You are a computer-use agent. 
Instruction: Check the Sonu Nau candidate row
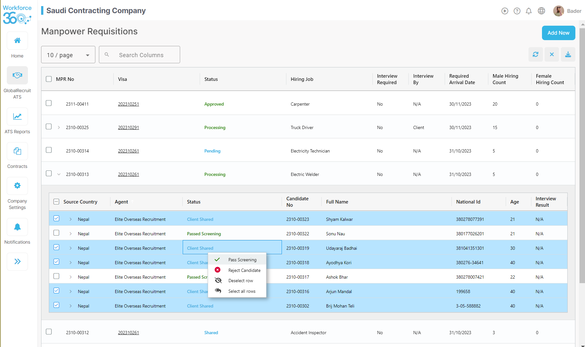coord(57,233)
